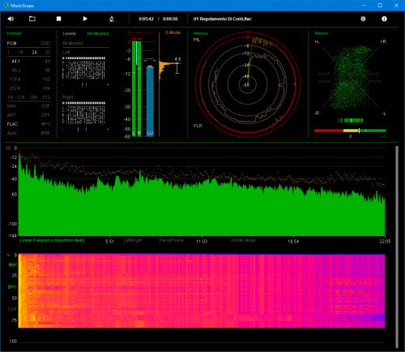Switch to the Bit Monitor tab

tap(98, 33)
